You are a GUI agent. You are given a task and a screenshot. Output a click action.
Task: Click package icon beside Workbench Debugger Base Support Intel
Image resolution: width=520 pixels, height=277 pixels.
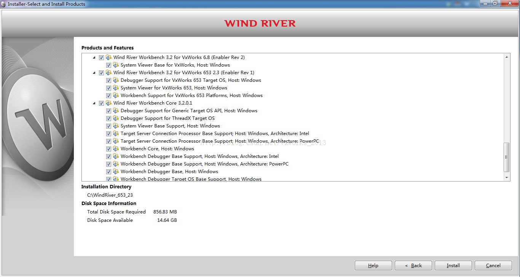pos(116,156)
